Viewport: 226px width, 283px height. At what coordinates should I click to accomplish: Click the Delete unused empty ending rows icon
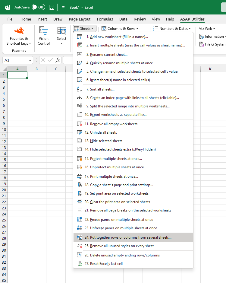80,255
